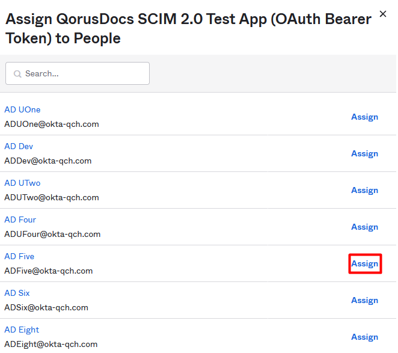The height and width of the screenshot is (353, 398).
Task: Select the email ADDev@okta-qch.com
Action: [x=47, y=161]
